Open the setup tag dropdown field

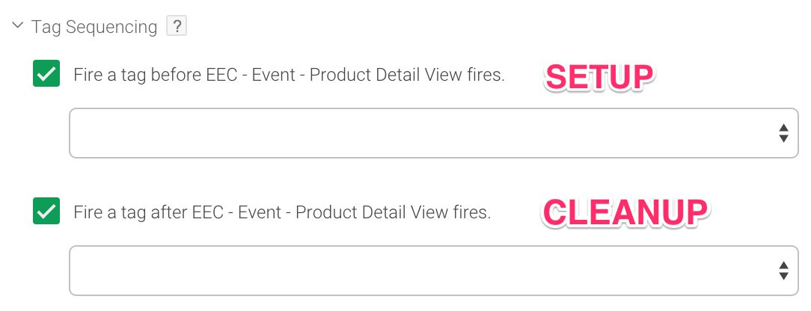pos(434,133)
